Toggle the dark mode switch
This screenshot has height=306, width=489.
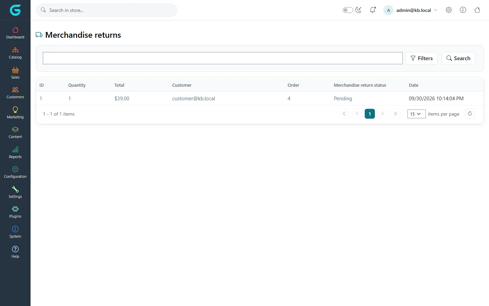pyautogui.click(x=348, y=10)
